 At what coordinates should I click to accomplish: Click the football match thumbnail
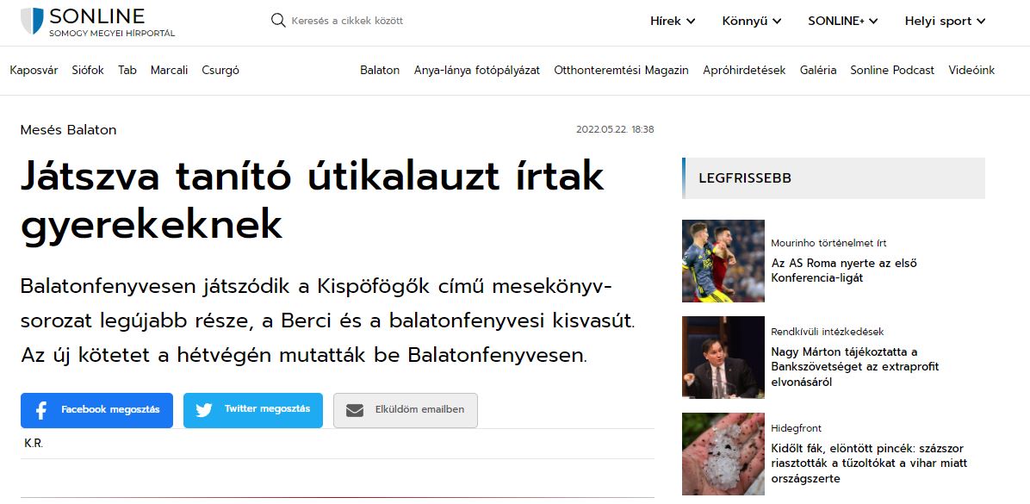[x=723, y=261]
